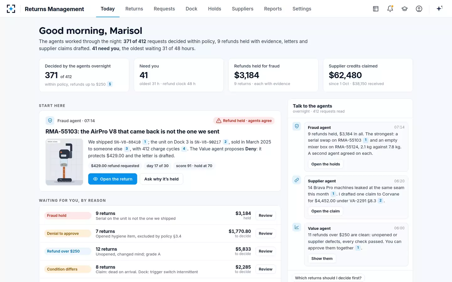Go to the Holds tab

pyautogui.click(x=215, y=9)
